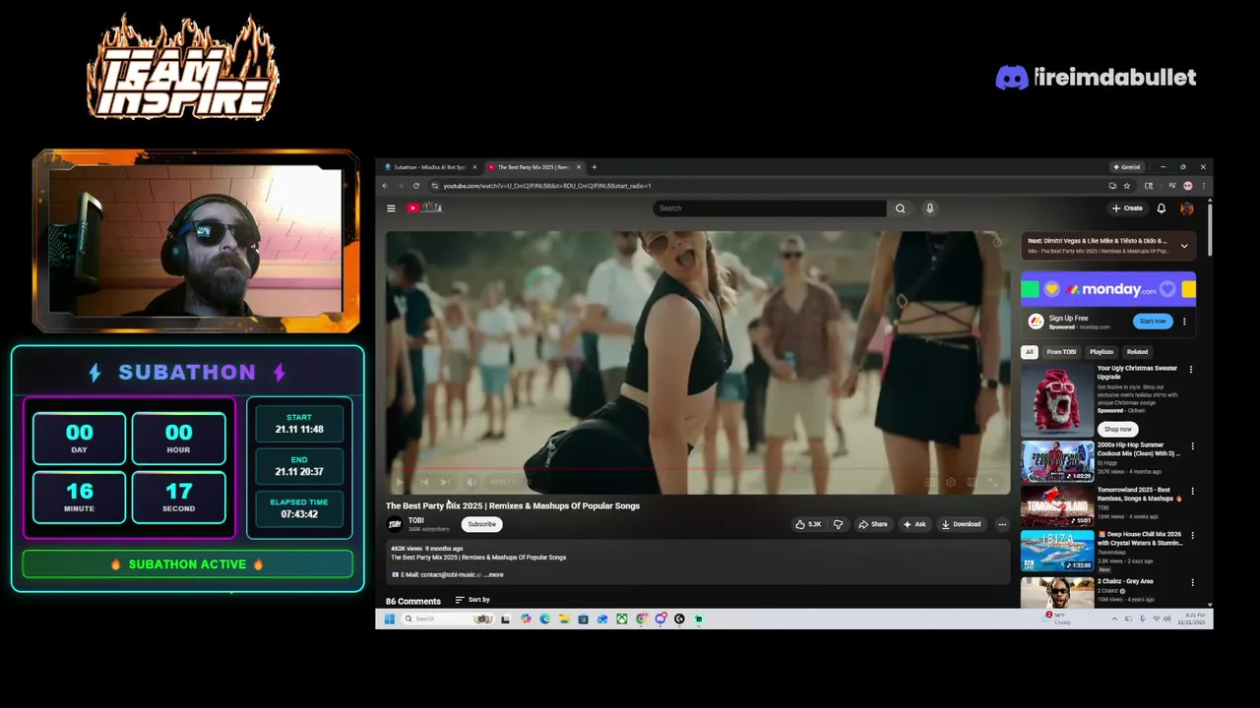This screenshot has width=1260, height=708.
Task: Click the Windows taskbar search box
Action: [x=447, y=619]
